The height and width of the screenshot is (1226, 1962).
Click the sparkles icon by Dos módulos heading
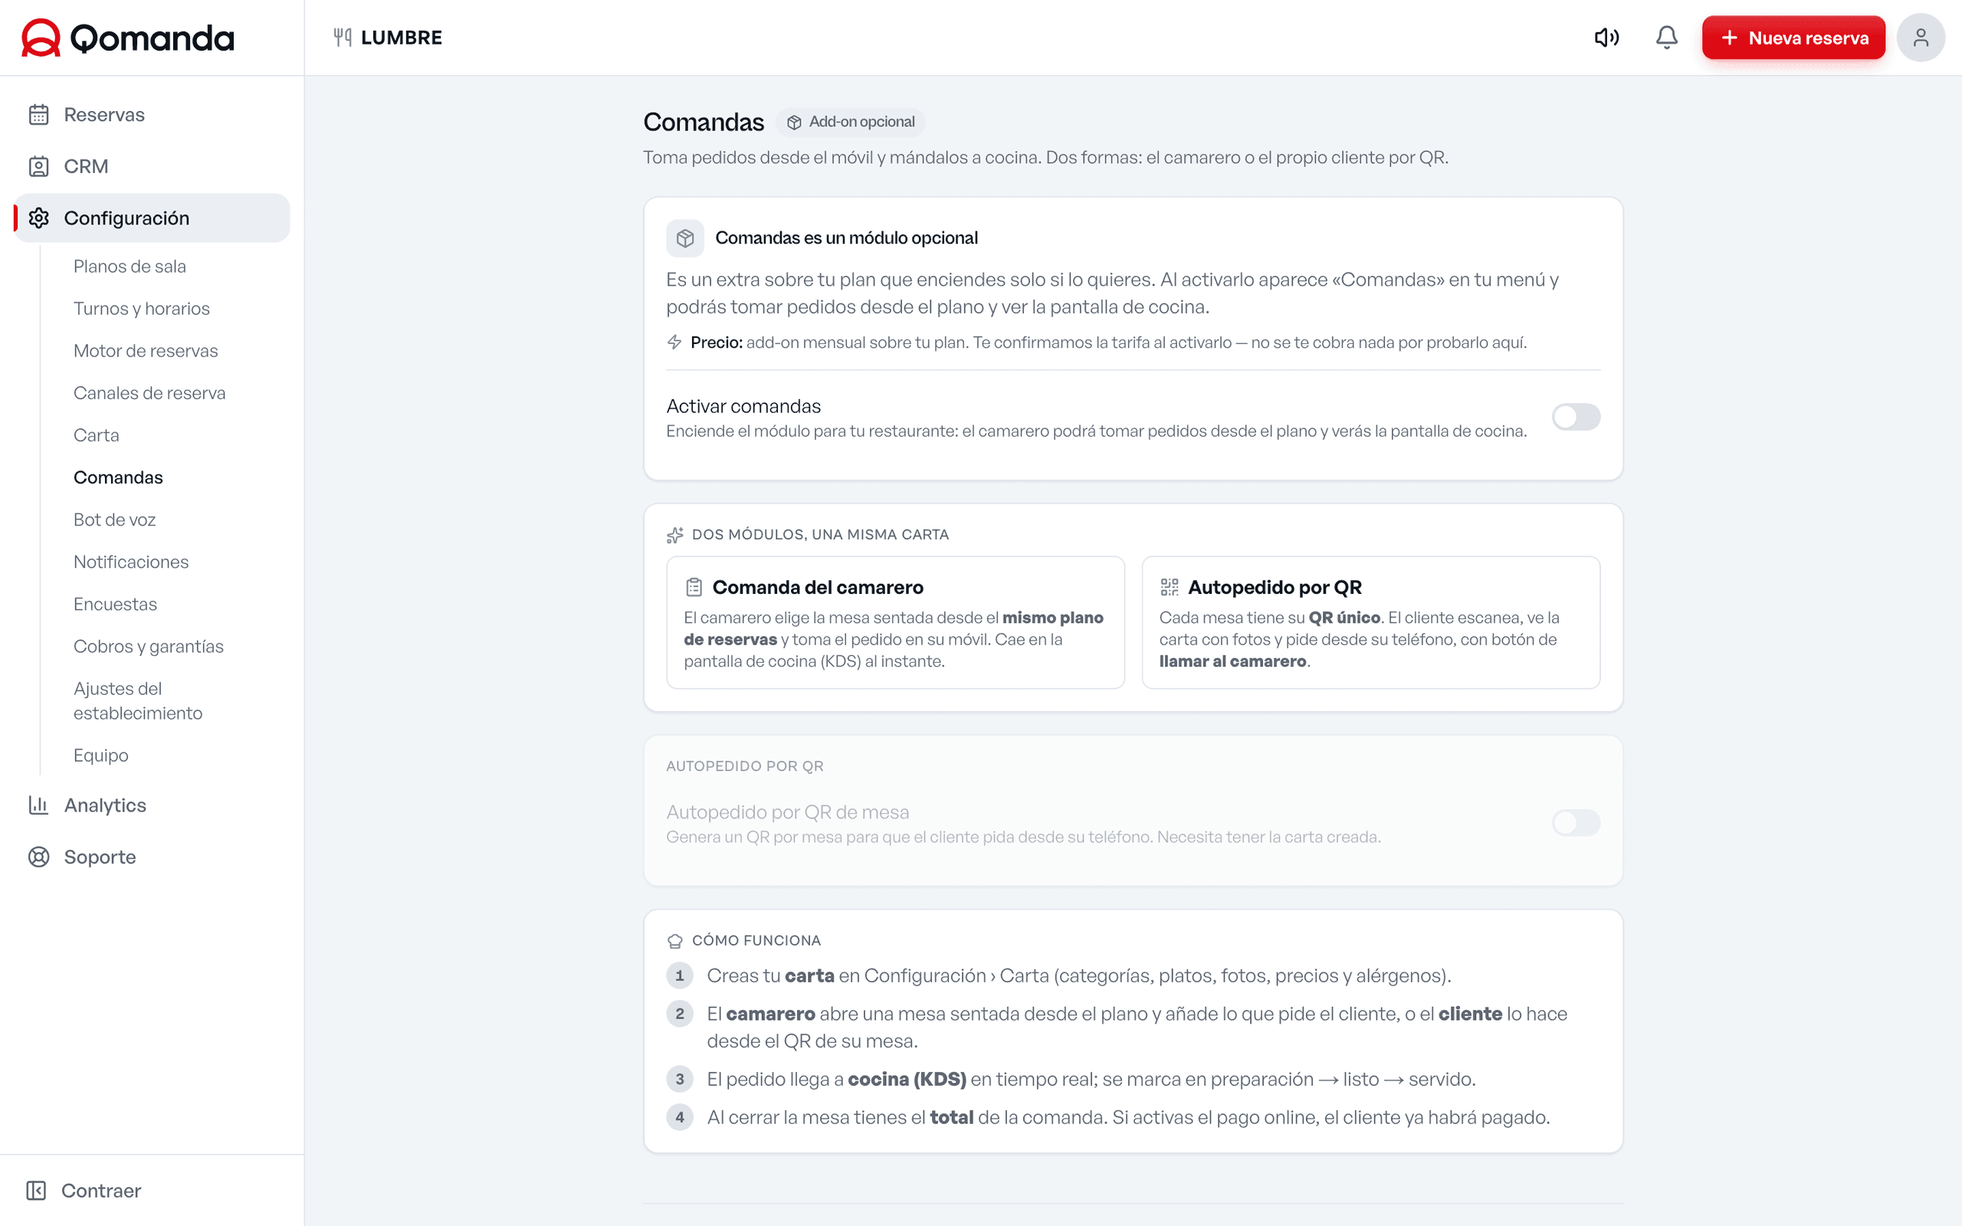(x=674, y=535)
